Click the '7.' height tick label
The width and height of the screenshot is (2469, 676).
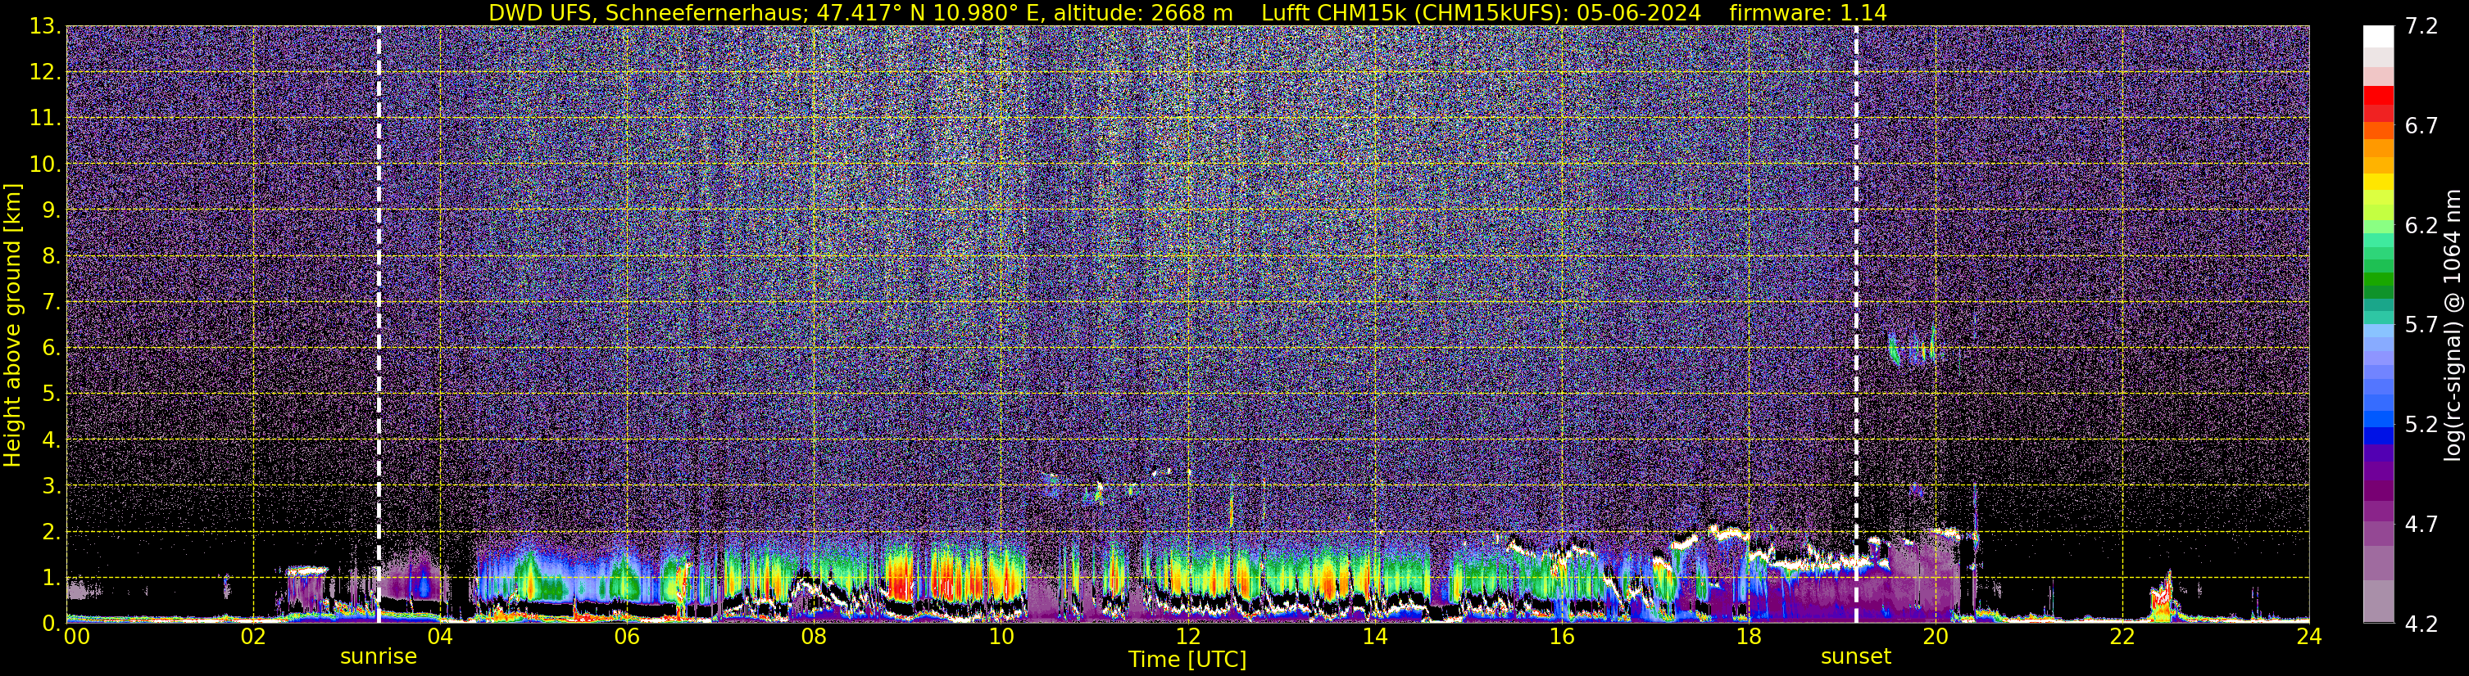(x=51, y=303)
